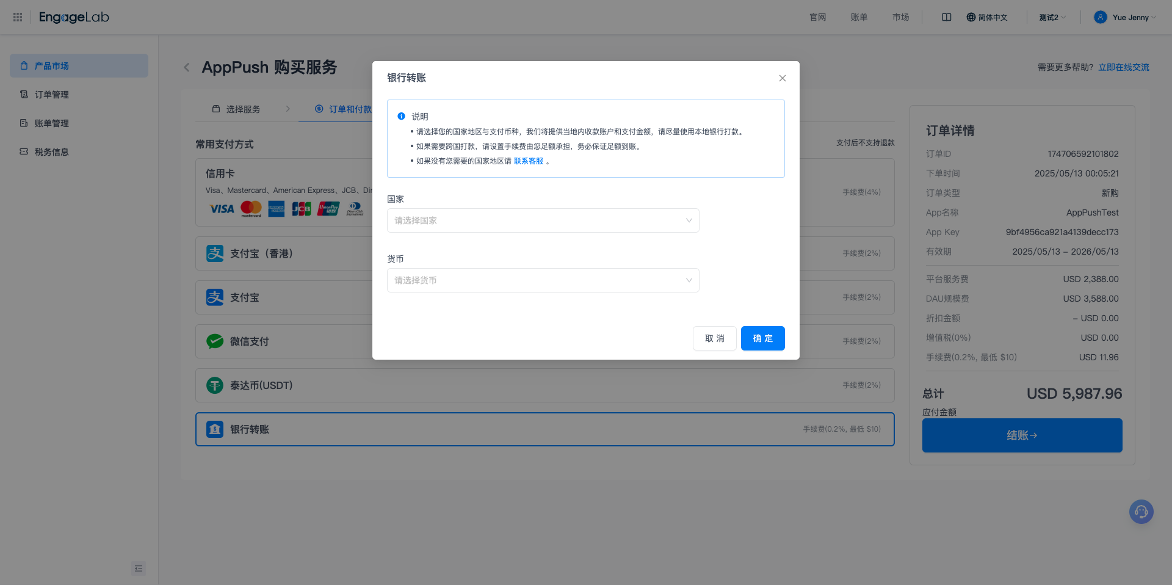Open the 市场 header link
This screenshot has height=585, width=1172.
(901, 17)
